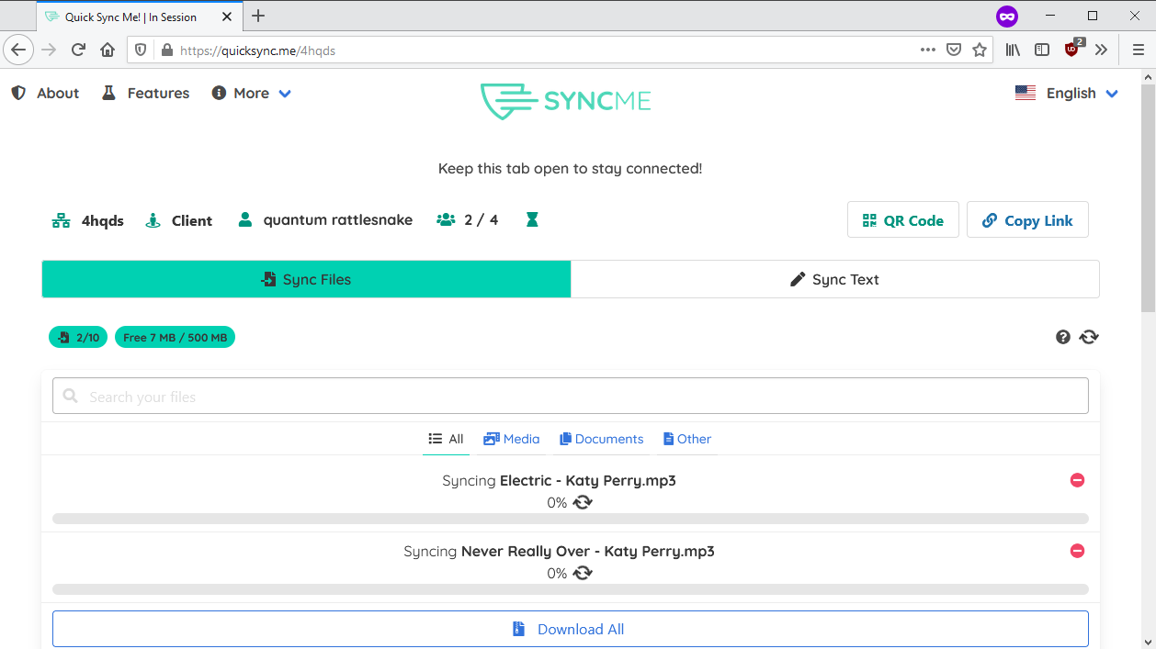The image size is (1156, 649).
Task: Select the All files filter
Action: point(446,439)
